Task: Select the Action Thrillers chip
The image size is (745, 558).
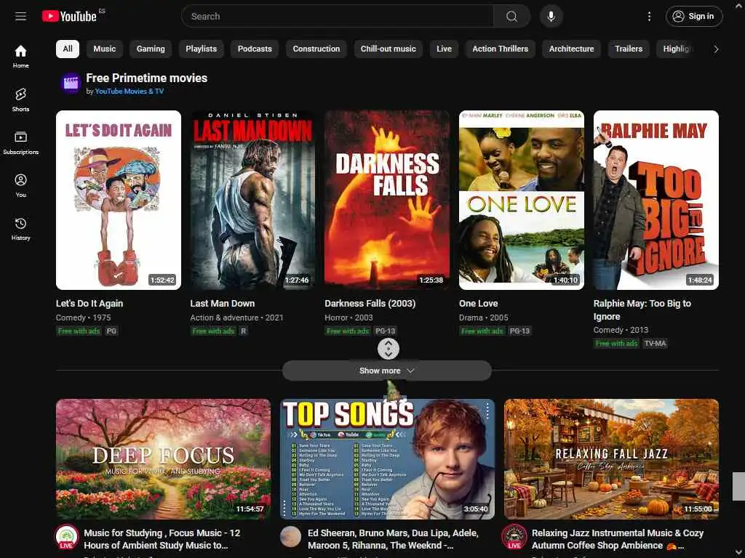Action: (501, 49)
